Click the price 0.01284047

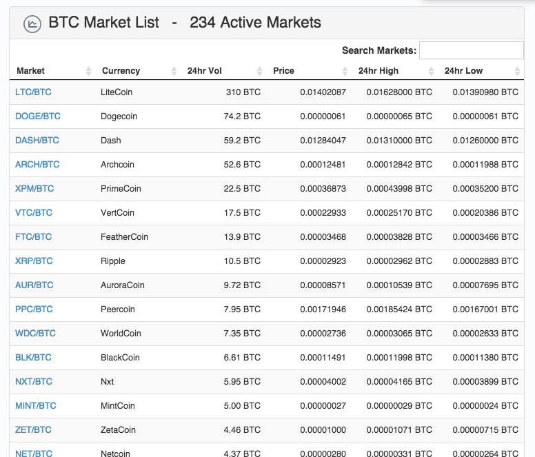tap(323, 140)
